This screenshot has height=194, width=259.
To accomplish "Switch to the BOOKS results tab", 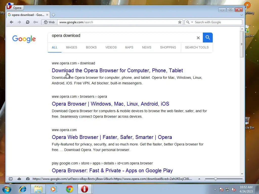I will (x=91, y=47).
